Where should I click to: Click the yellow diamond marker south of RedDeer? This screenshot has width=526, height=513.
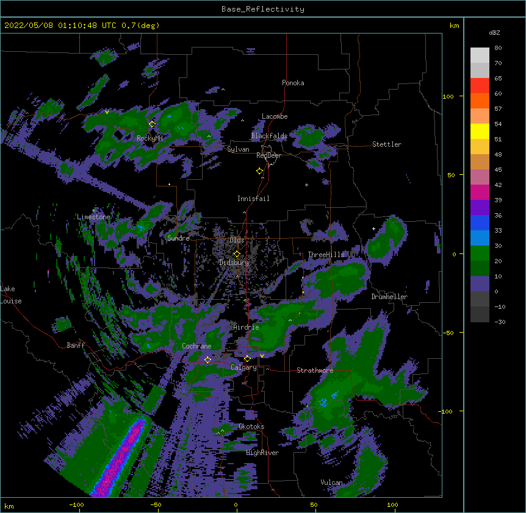tap(259, 171)
